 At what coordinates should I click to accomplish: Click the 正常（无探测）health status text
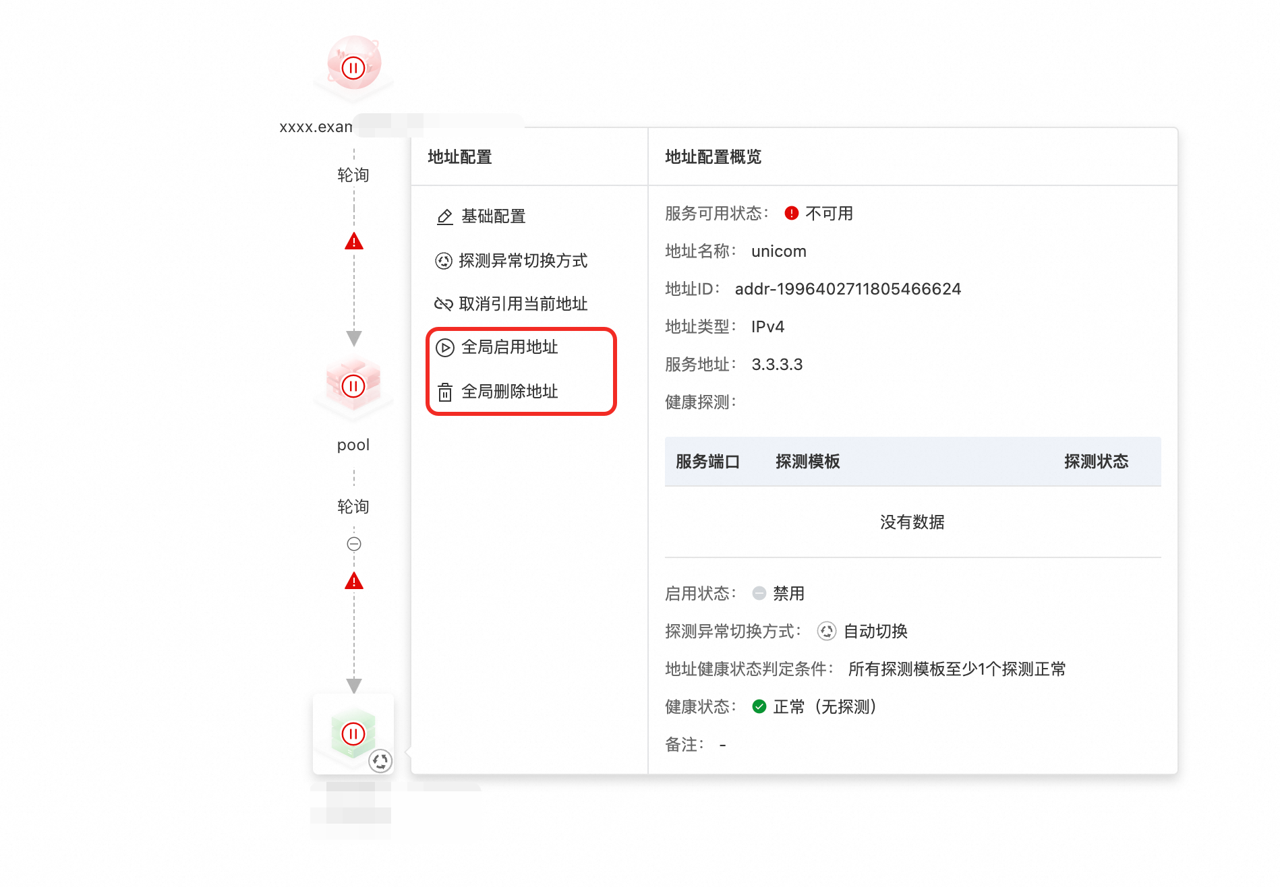click(825, 707)
